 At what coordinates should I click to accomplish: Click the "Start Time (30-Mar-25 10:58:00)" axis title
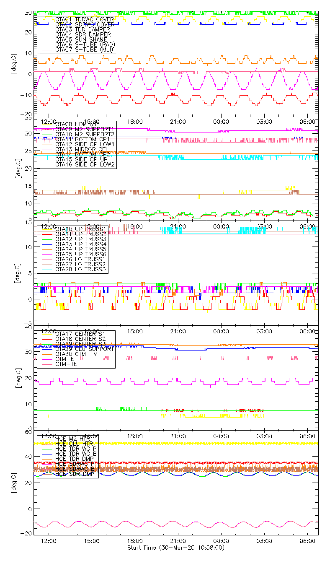tap(176, 548)
